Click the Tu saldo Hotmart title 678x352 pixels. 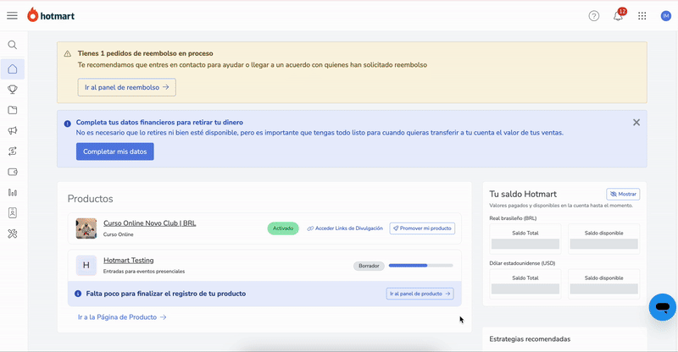pos(523,195)
